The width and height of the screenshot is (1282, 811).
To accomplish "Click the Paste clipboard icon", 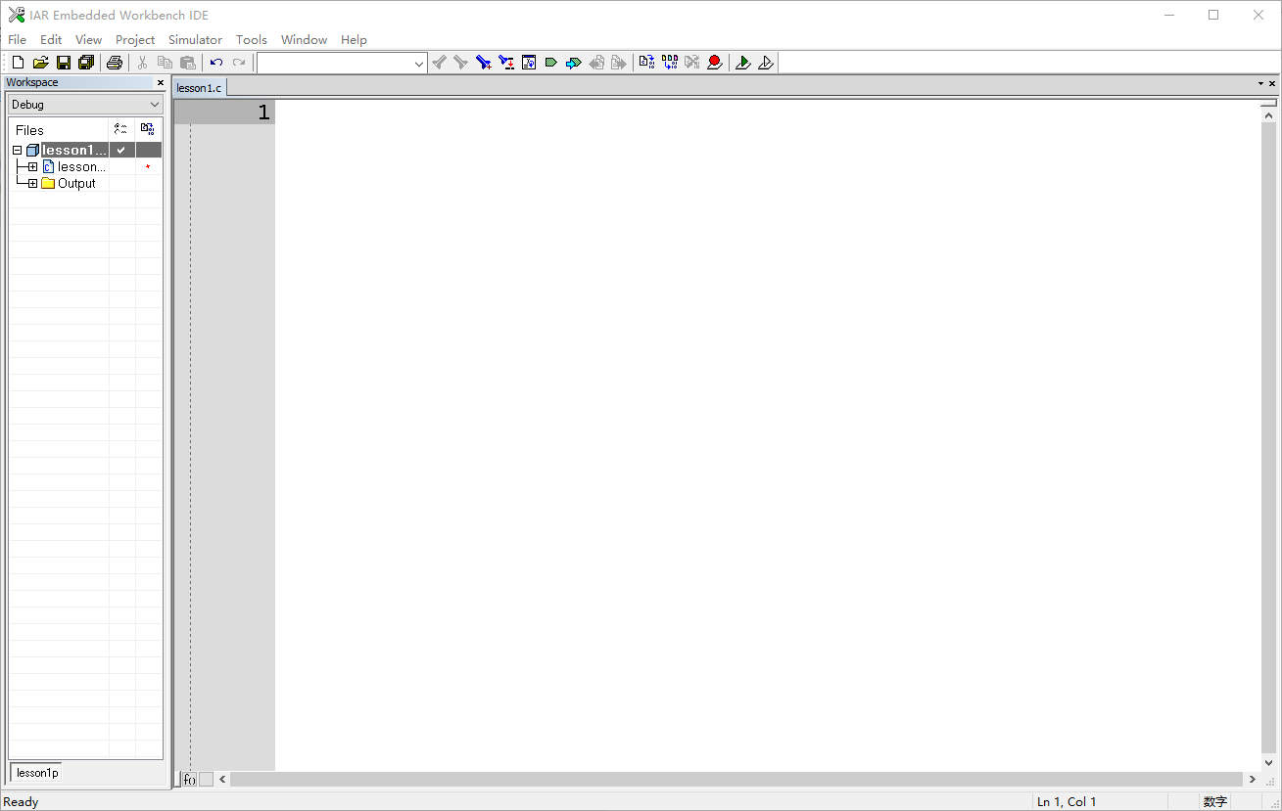I will [x=188, y=63].
